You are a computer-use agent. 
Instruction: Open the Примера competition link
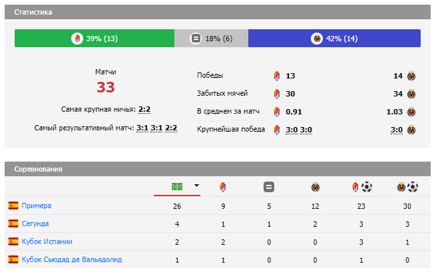click(36, 205)
